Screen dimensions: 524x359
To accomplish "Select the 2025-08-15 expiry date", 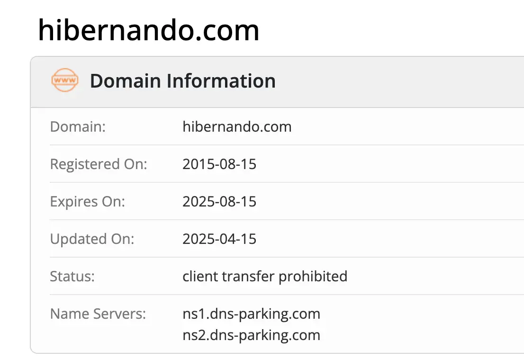I will (219, 202).
